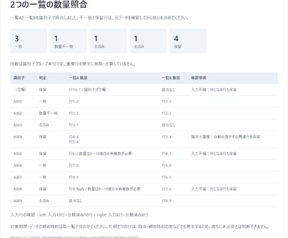The image size is (288, 238).
Task: Select the A007 identifier cell
Action: [18, 177]
